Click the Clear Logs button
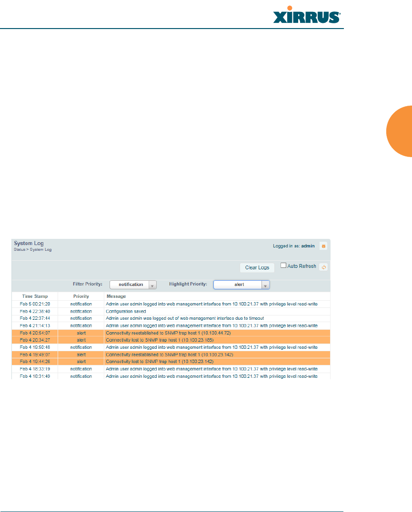Image resolution: width=412 pixels, height=512 pixels. [257, 267]
